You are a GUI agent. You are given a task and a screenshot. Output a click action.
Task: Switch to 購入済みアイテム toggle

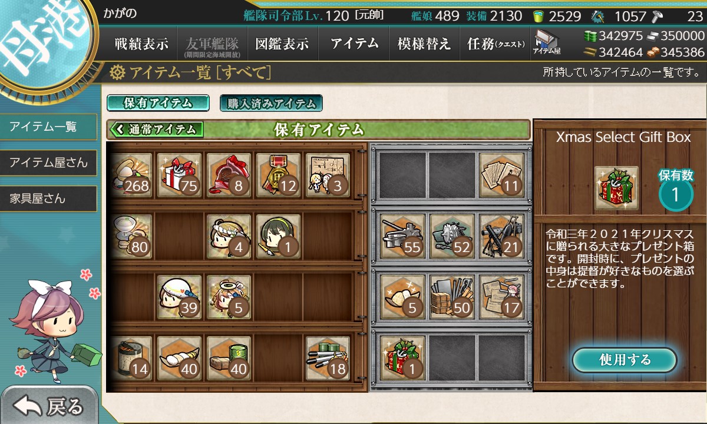[272, 103]
